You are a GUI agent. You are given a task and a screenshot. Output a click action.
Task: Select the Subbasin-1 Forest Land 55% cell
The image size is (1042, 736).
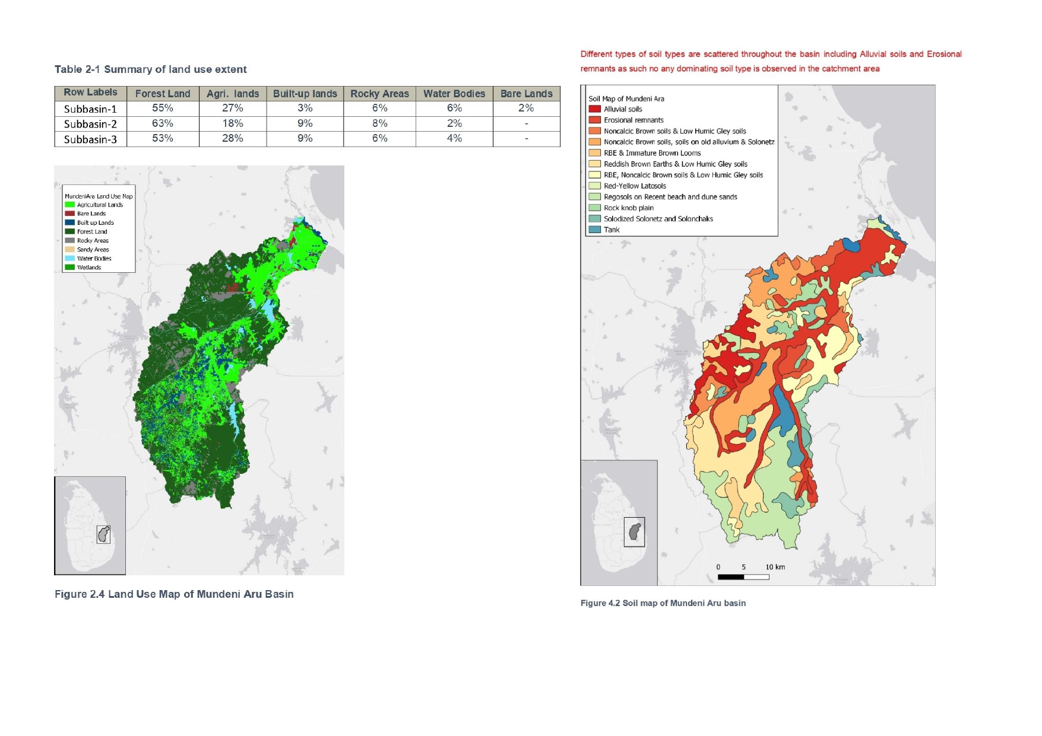pos(162,108)
